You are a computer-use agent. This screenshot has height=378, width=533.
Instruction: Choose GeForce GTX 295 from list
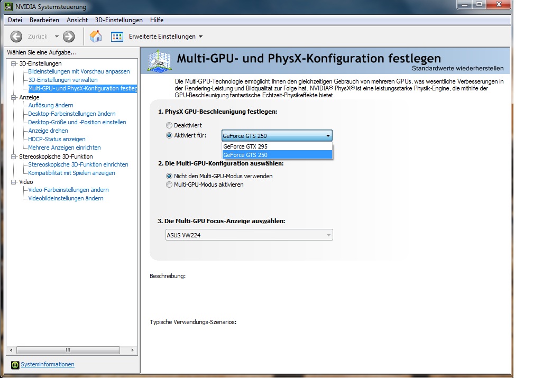pyautogui.click(x=277, y=146)
